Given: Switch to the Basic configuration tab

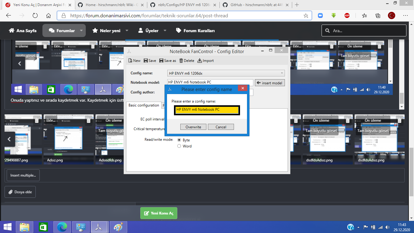Looking at the screenshot, I should pos(144,105).
